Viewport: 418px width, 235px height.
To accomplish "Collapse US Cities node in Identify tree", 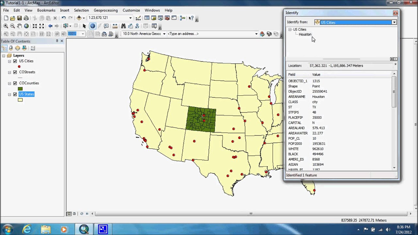I will coord(290,29).
